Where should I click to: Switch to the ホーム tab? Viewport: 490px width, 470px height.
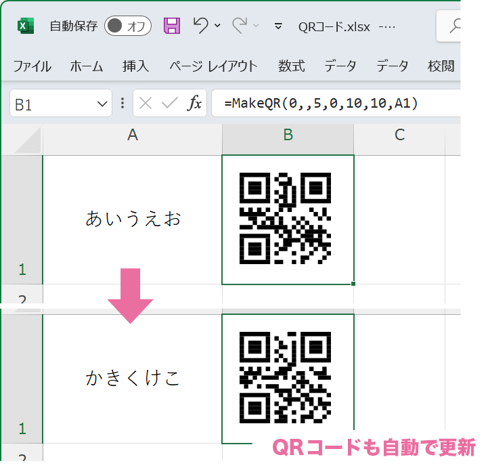[87, 66]
